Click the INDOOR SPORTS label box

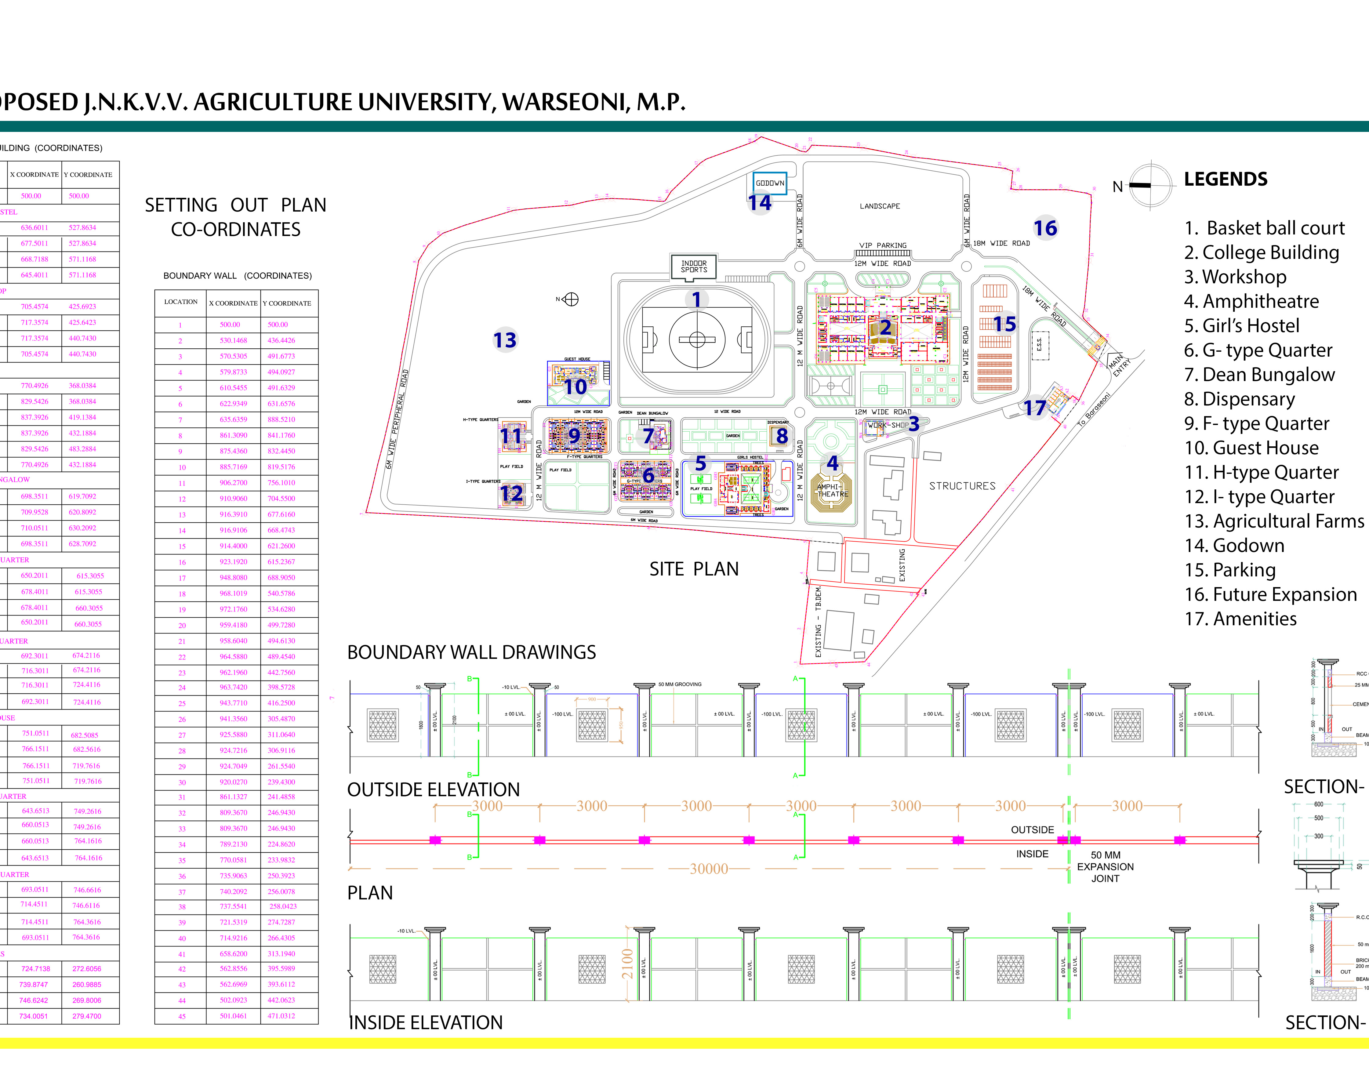(694, 267)
